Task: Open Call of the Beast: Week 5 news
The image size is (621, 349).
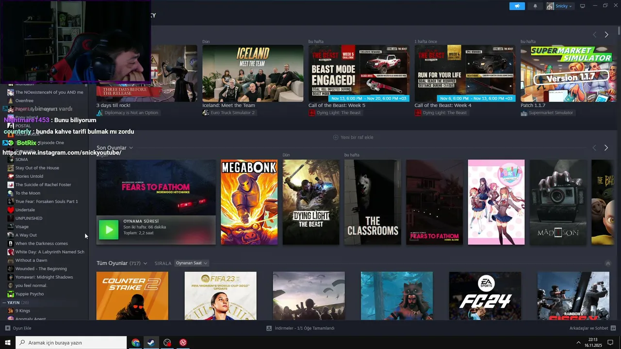Action: click(359, 73)
